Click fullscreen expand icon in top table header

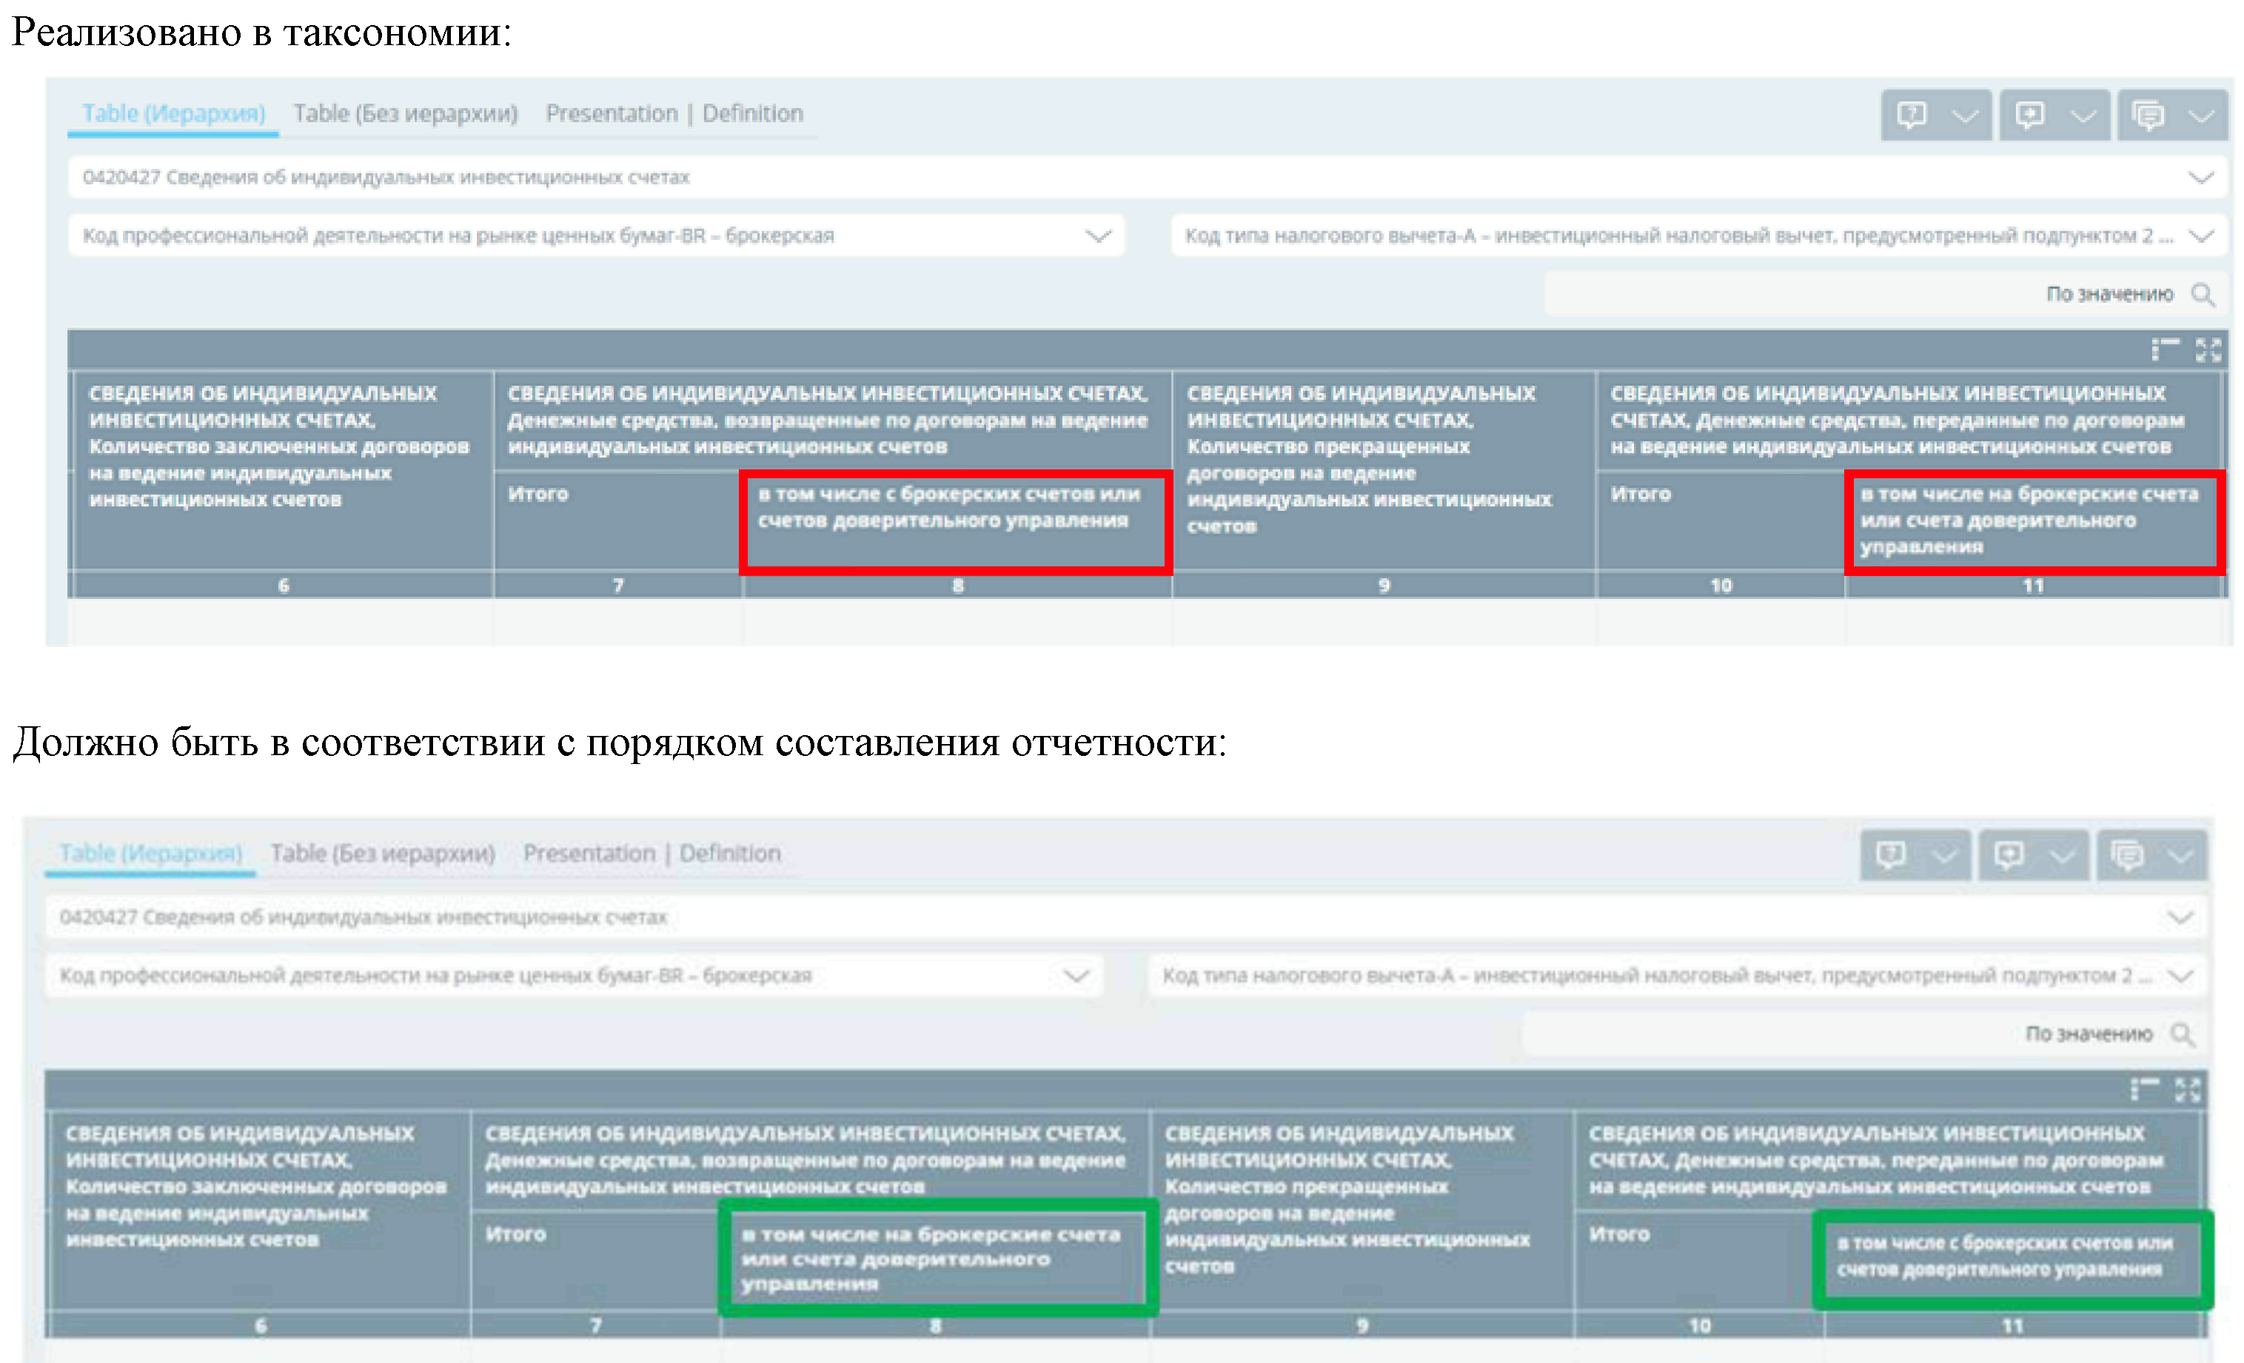(x=2208, y=349)
